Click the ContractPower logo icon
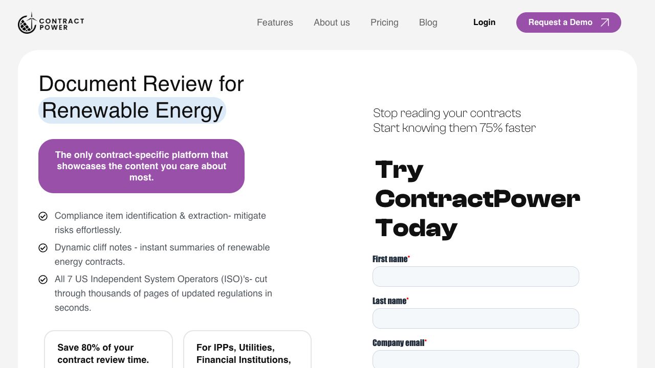 click(27, 23)
